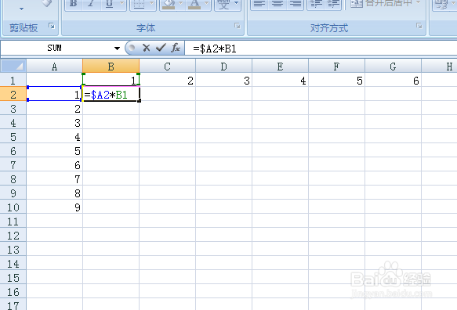The height and width of the screenshot is (310, 457).
Task: Select row 2 header
Action: [13, 94]
